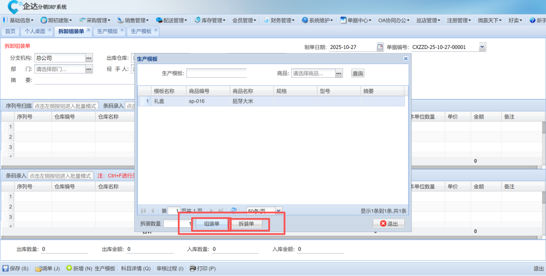Screen dimensions: 546x276
Task: Click the 新增 (N) toolbar button
Action: click(79, 268)
